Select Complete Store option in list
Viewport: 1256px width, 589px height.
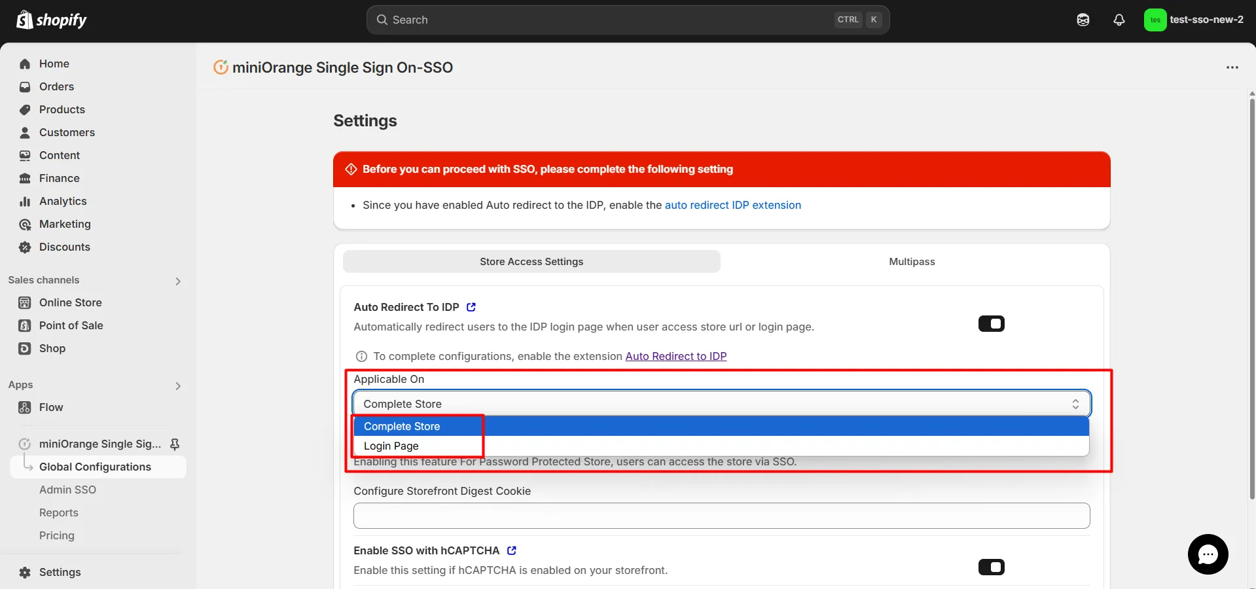(x=721, y=426)
